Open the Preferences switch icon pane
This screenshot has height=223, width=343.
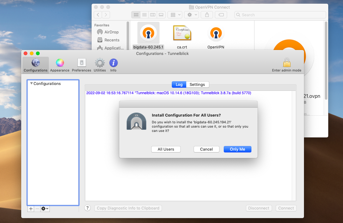pyautogui.click(x=81, y=65)
